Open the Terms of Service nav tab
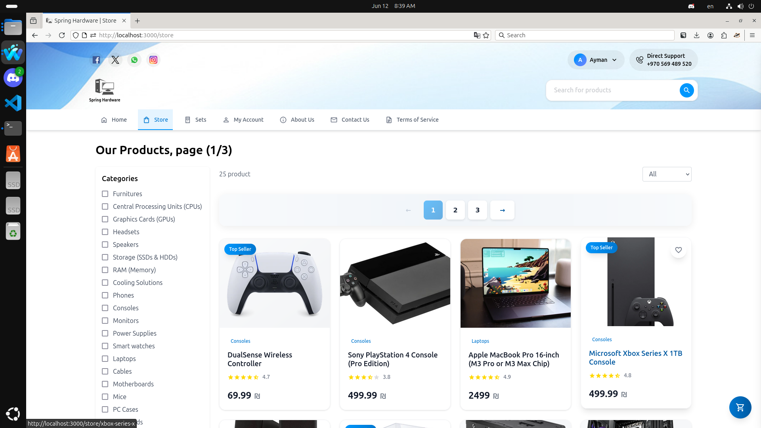The height and width of the screenshot is (428, 761). coord(412,120)
